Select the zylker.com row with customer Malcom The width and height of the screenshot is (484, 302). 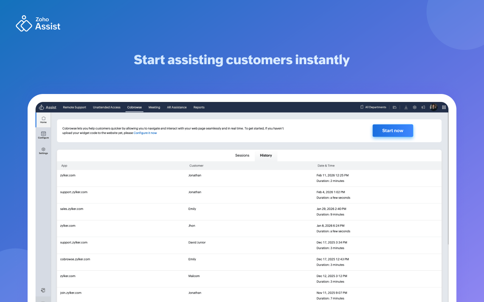pyautogui.click(x=249, y=279)
